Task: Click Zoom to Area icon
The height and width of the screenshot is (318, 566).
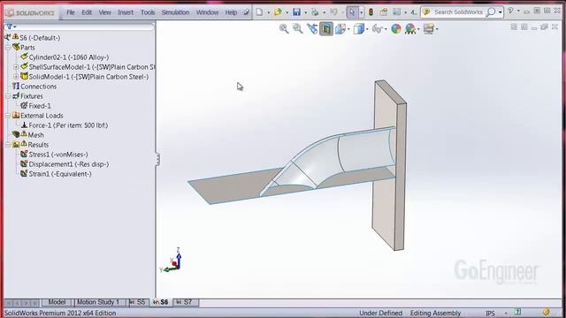Action: point(298,29)
